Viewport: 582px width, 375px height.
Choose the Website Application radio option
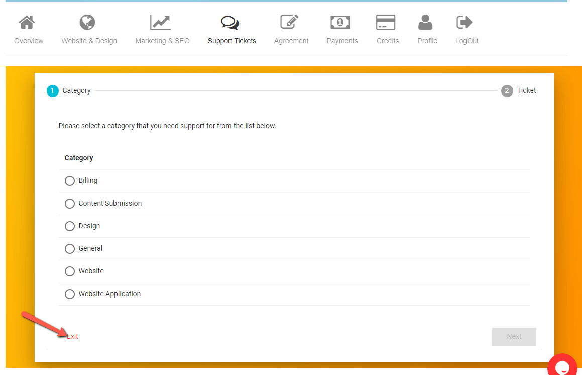[70, 294]
